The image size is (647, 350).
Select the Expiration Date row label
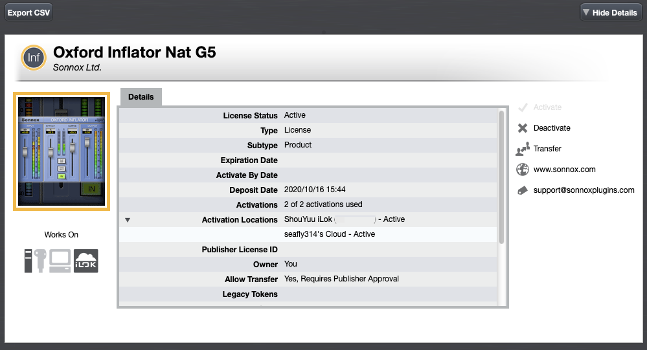coord(249,160)
